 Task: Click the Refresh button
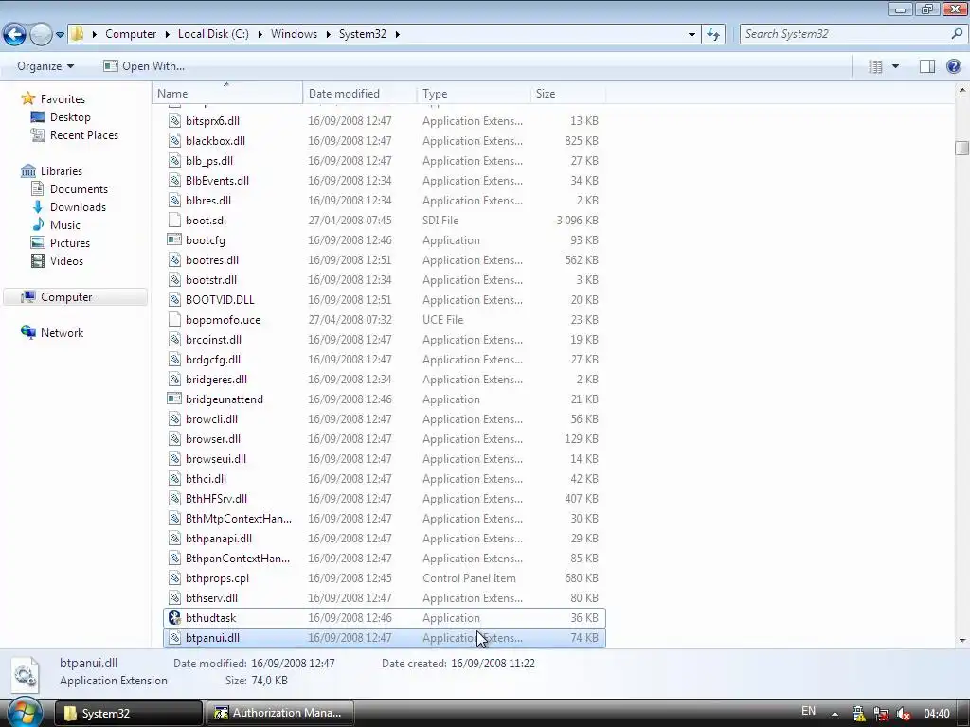coord(713,35)
